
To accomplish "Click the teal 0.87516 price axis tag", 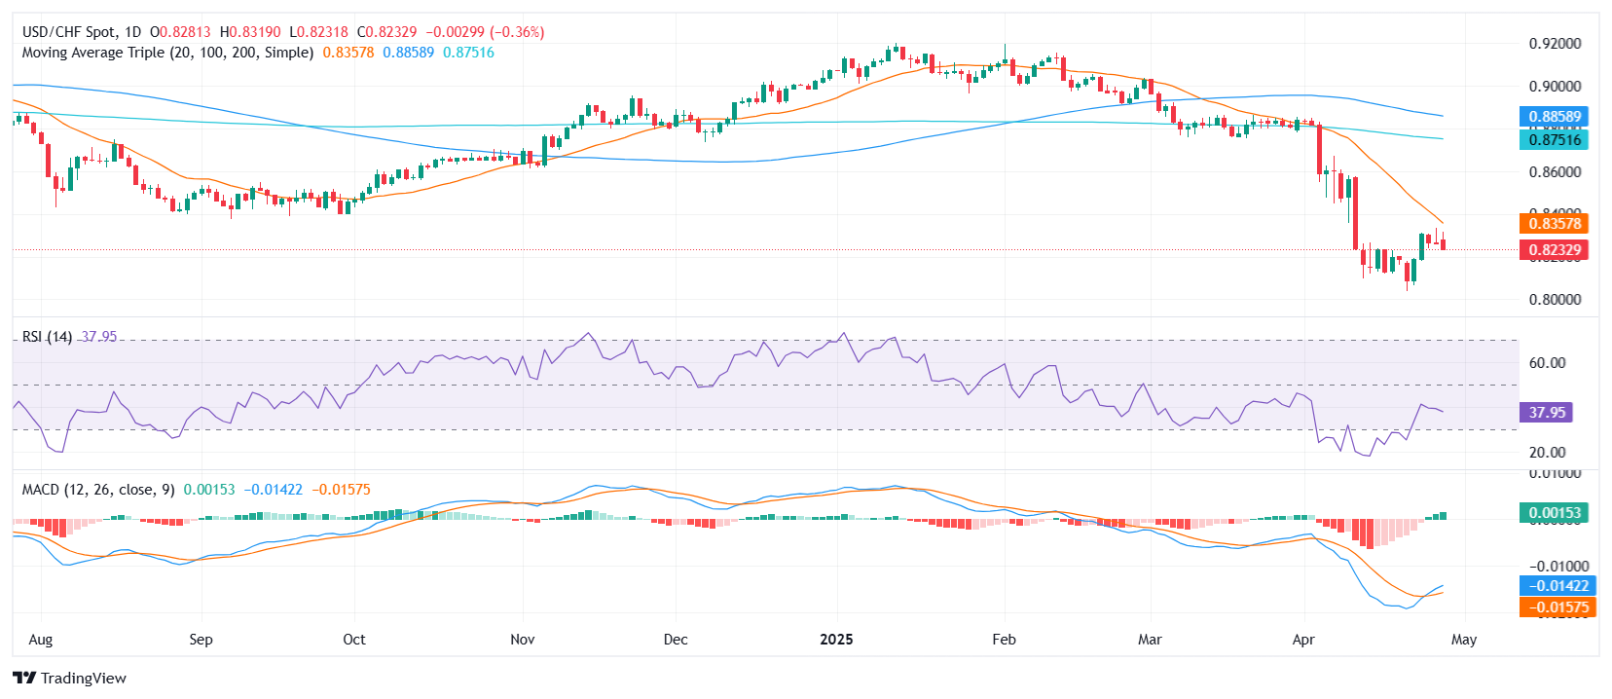I will tap(1554, 140).
